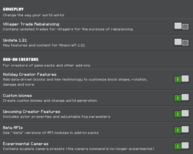Click the Gameplay section header
The image size is (193, 154).
coord(13,9)
